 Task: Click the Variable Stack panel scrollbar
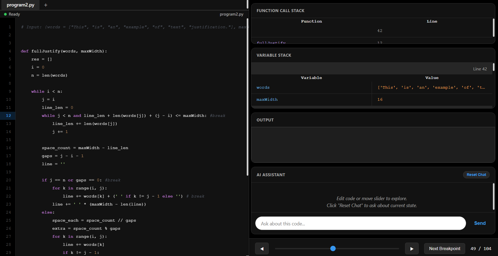[493, 67]
